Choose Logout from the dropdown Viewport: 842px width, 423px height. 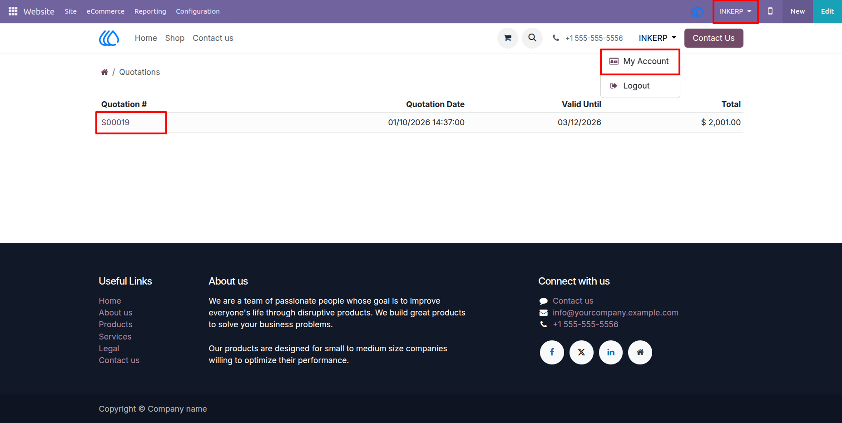pyautogui.click(x=640, y=86)
